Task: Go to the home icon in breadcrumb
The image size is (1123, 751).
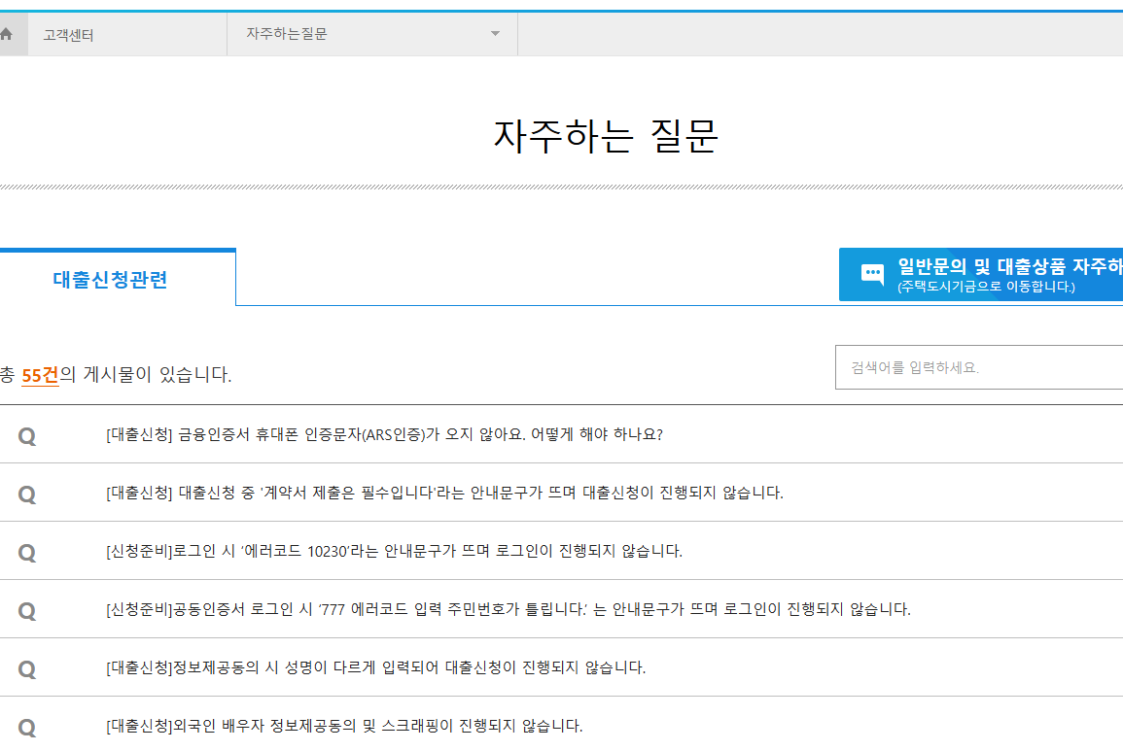Action: tap(6, 34)
